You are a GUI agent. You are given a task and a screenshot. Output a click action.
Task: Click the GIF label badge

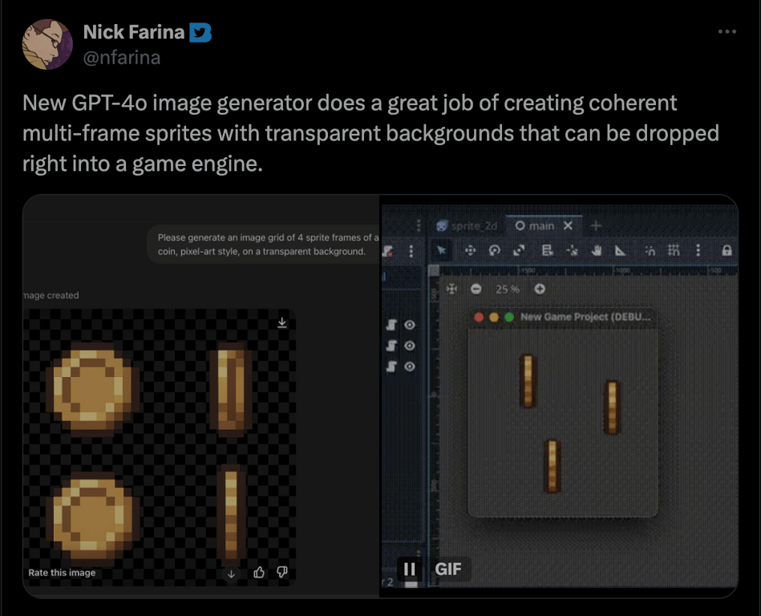tap(448, 569)
